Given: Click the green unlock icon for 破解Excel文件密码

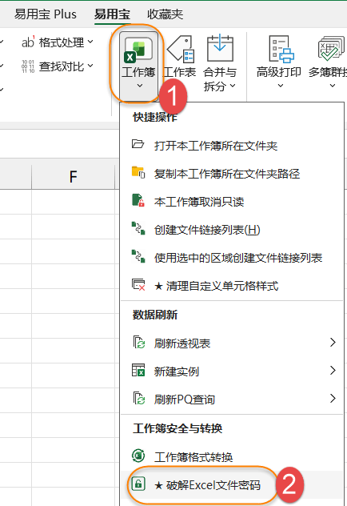Looking at the screenshot, I should [x=138, y=484].
